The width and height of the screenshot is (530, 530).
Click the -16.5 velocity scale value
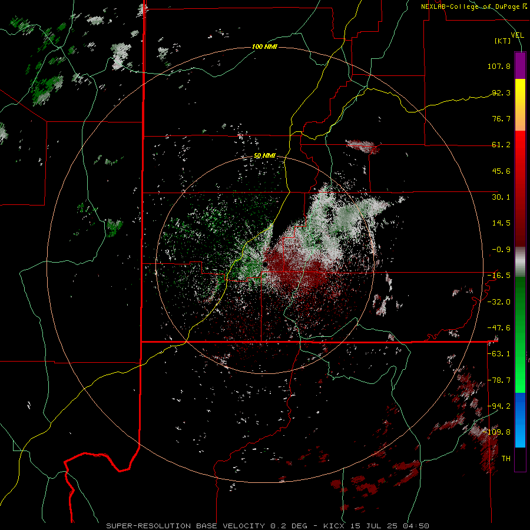click(x=499, y=276)
